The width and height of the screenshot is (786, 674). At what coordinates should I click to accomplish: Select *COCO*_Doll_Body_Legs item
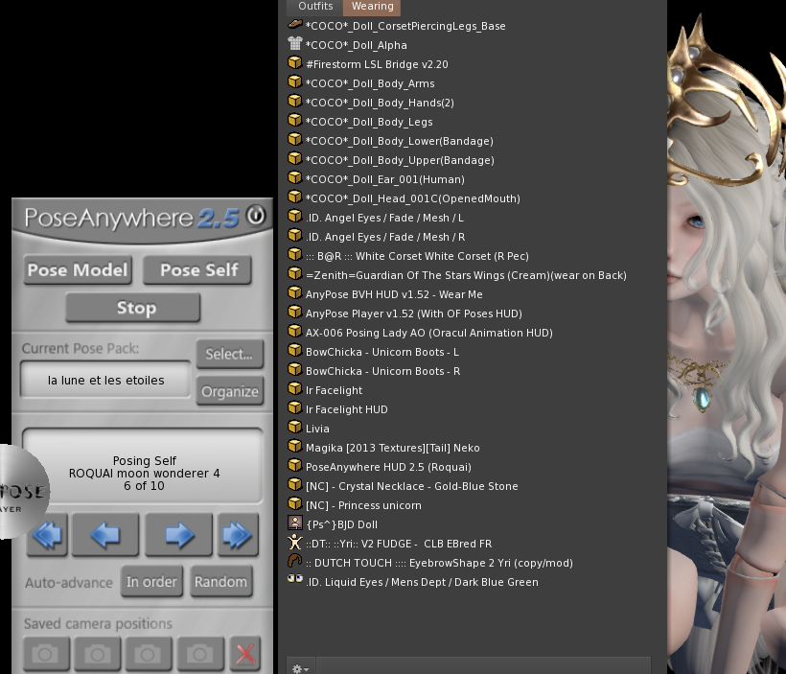[368, 122]
